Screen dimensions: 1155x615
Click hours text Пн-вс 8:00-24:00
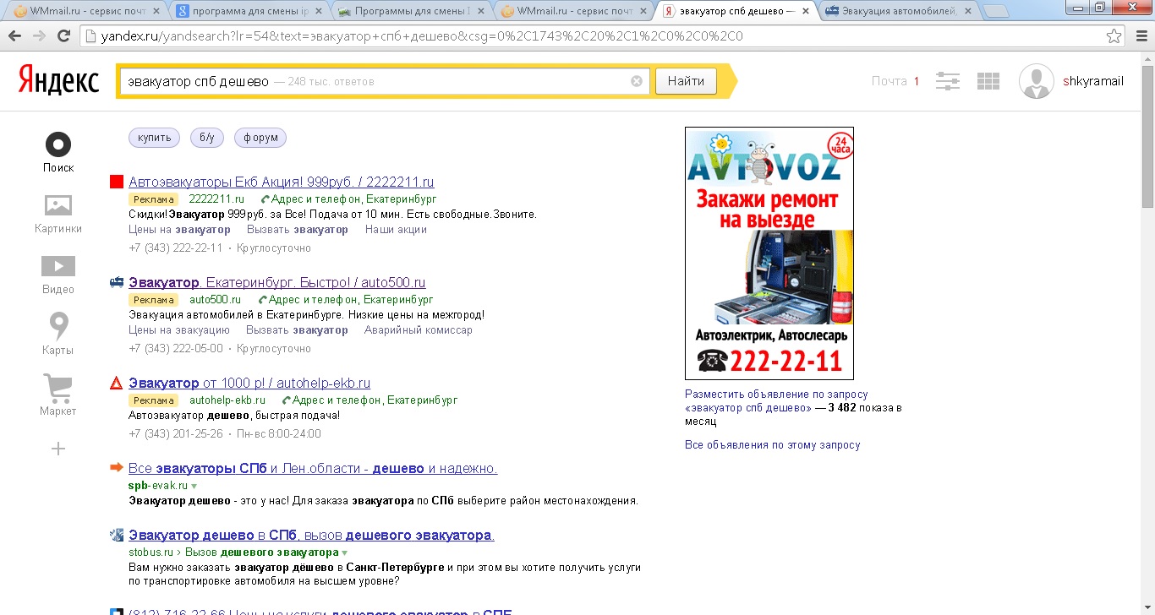279,433
